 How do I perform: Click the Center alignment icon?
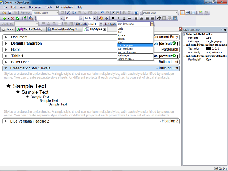coord(141,18)
